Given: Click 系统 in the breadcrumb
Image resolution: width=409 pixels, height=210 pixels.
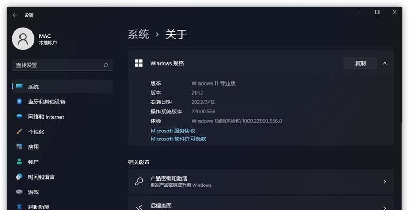Looking at the screenshot, I should pos(138,34).
